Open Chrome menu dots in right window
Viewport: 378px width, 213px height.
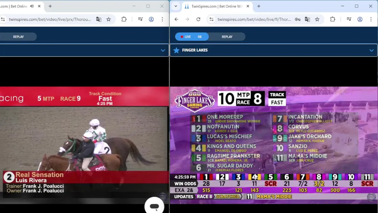[x=371, y=19]
